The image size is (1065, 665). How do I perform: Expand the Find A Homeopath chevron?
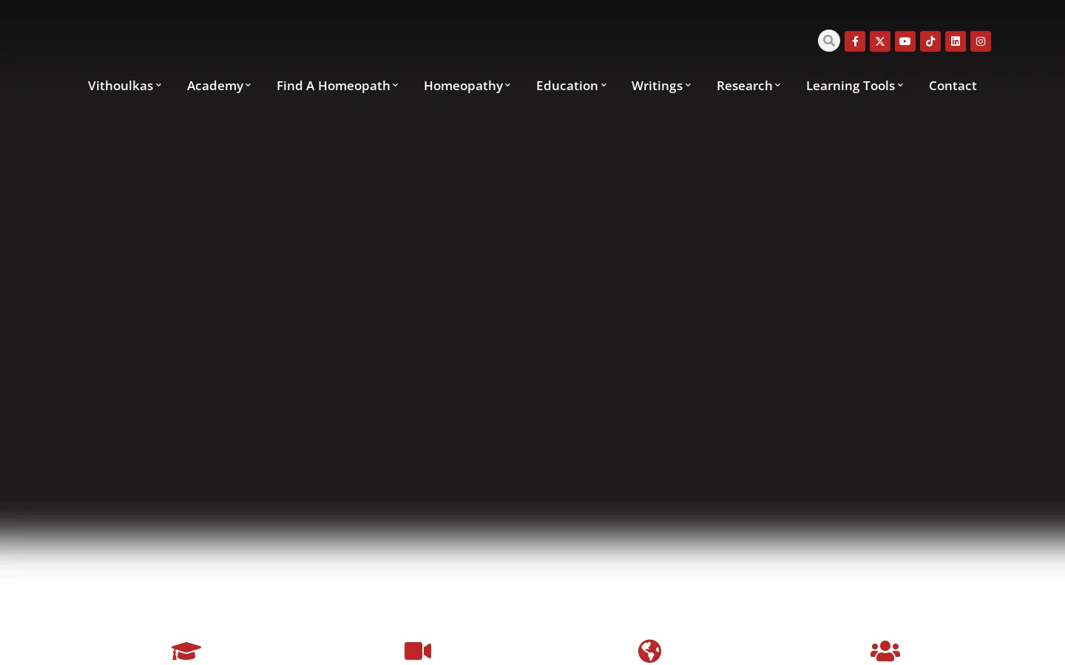tap(395, 86)
